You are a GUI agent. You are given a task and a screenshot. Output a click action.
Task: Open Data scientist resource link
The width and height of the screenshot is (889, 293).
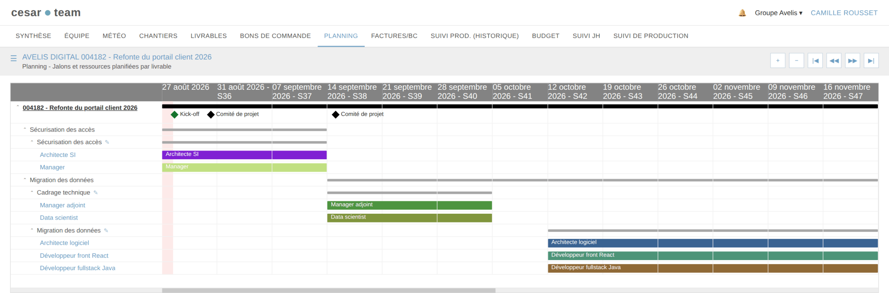click(x=59, y=217)
